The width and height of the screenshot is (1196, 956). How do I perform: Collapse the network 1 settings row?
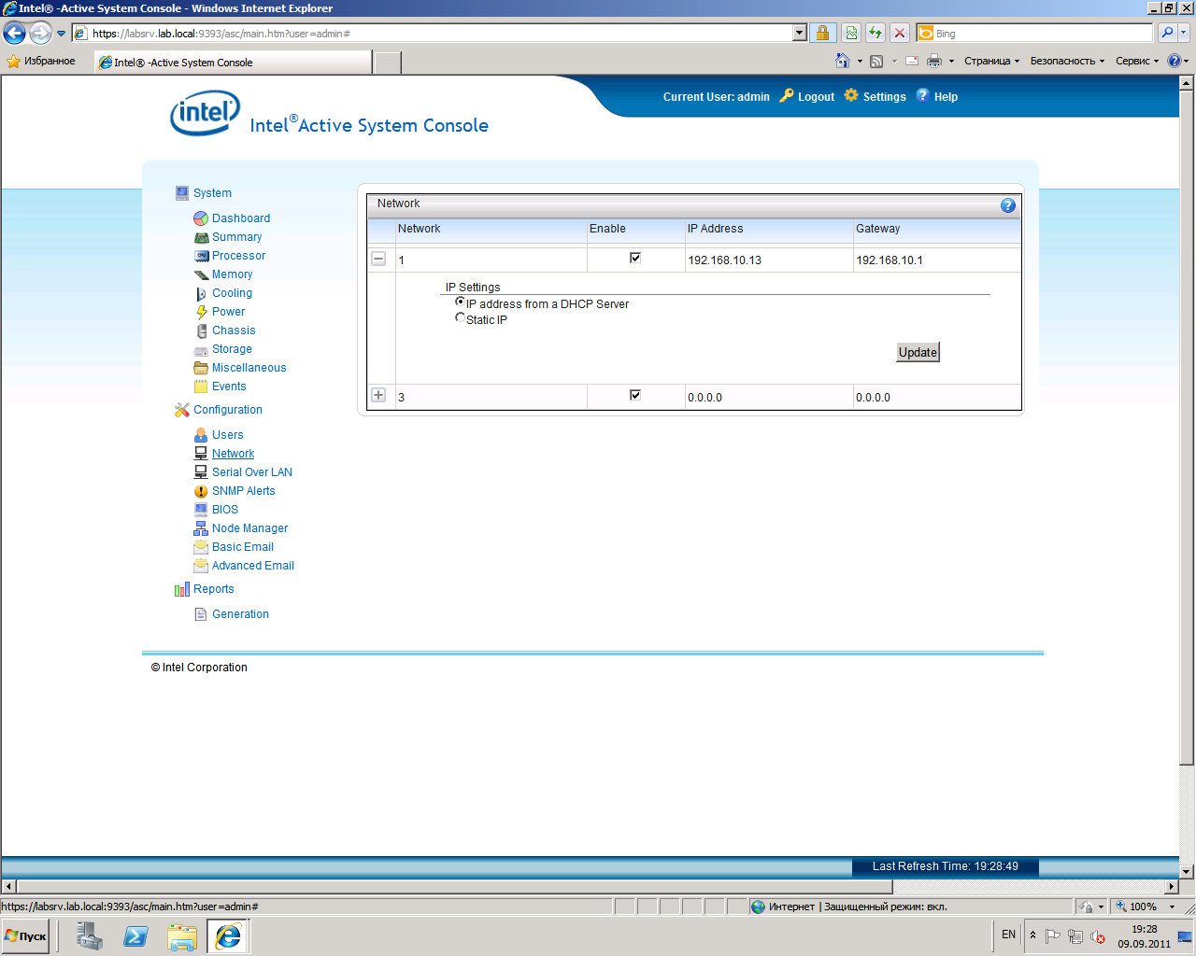coord(378,259)
